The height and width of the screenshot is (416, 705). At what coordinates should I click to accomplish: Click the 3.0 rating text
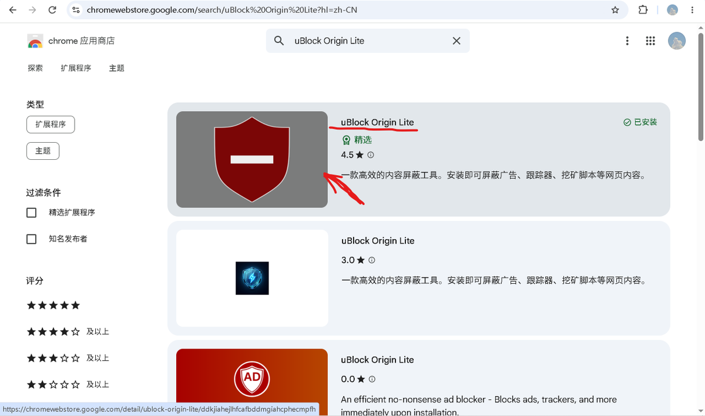(348, 260)
